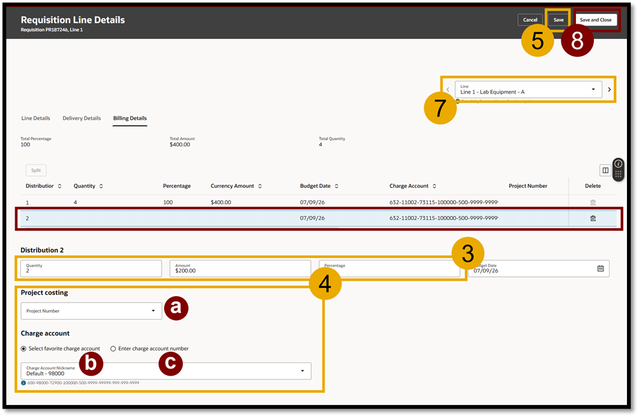Screen dimensions: 639x417
Task: Select distribution row 1 in table
Action: [x=318, y=202]
